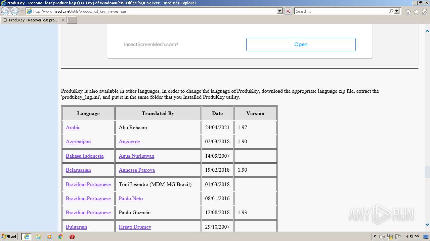
Task: Open recent pages dropdown beside Forward button
Action: click(x=22, y=11)
